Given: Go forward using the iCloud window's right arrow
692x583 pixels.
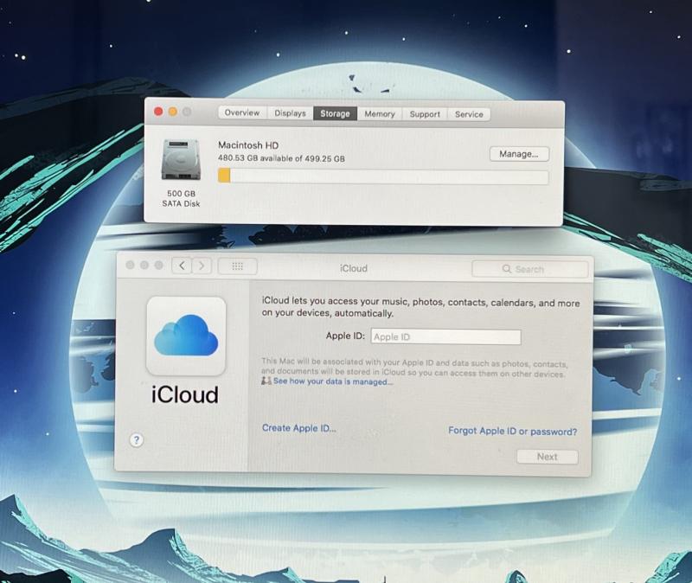Looking at the screenshot, I should point(202,266).
